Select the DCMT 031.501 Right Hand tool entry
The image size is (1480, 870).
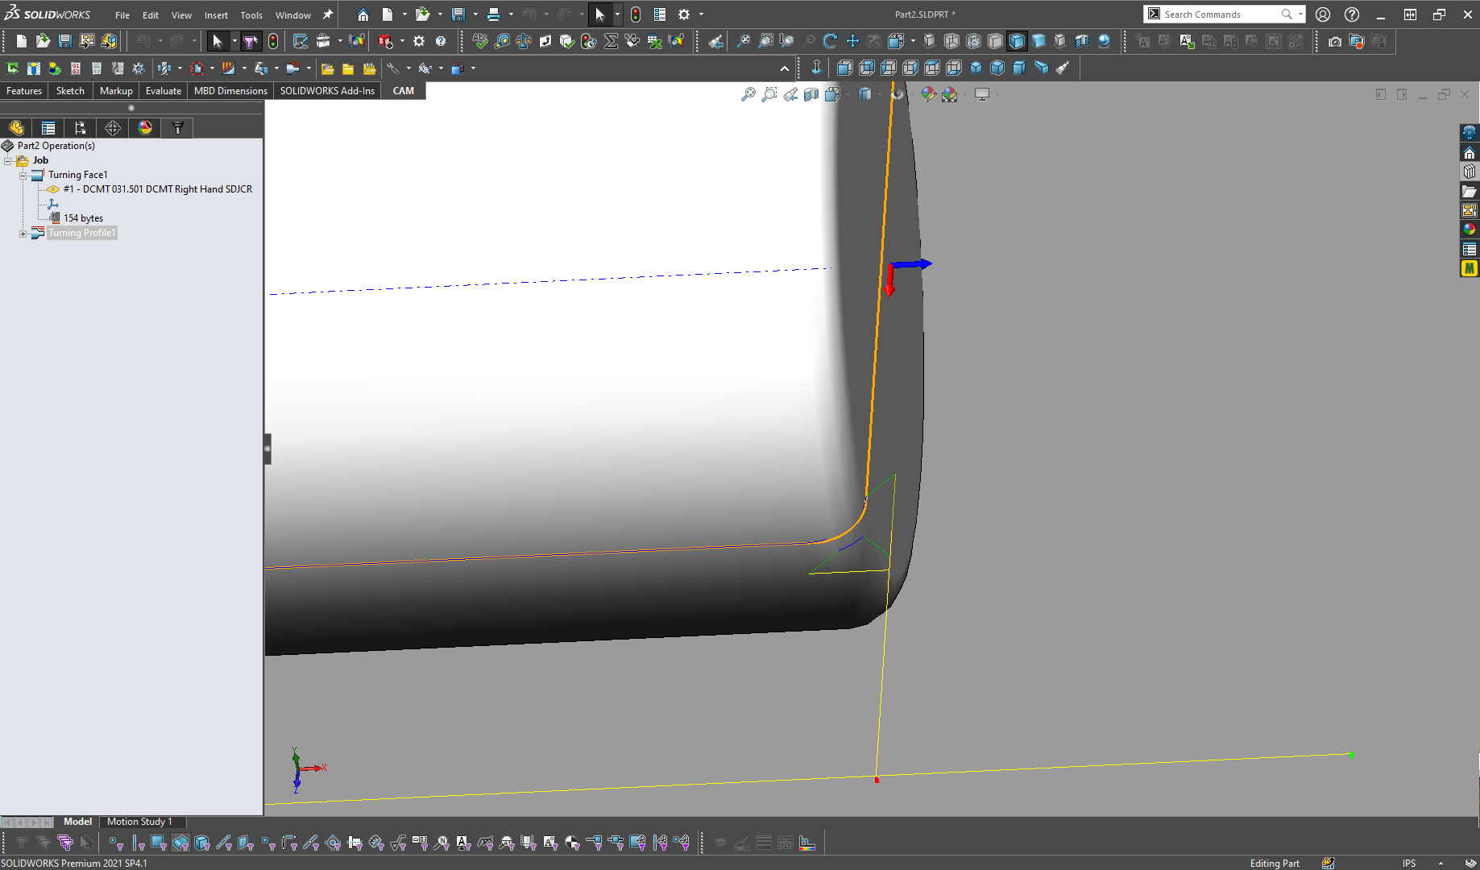pyautogui.click(x=158, y=189)
